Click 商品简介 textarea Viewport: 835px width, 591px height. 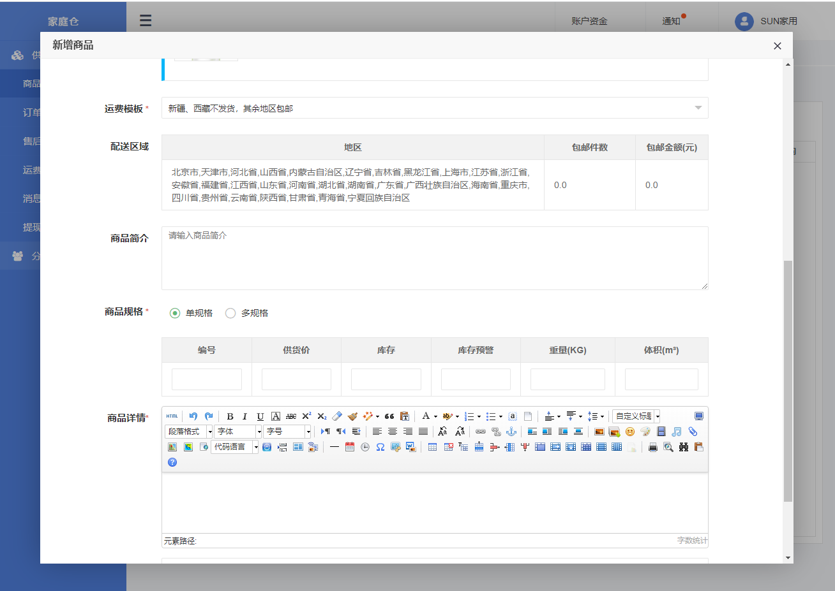tap(435, 258)
